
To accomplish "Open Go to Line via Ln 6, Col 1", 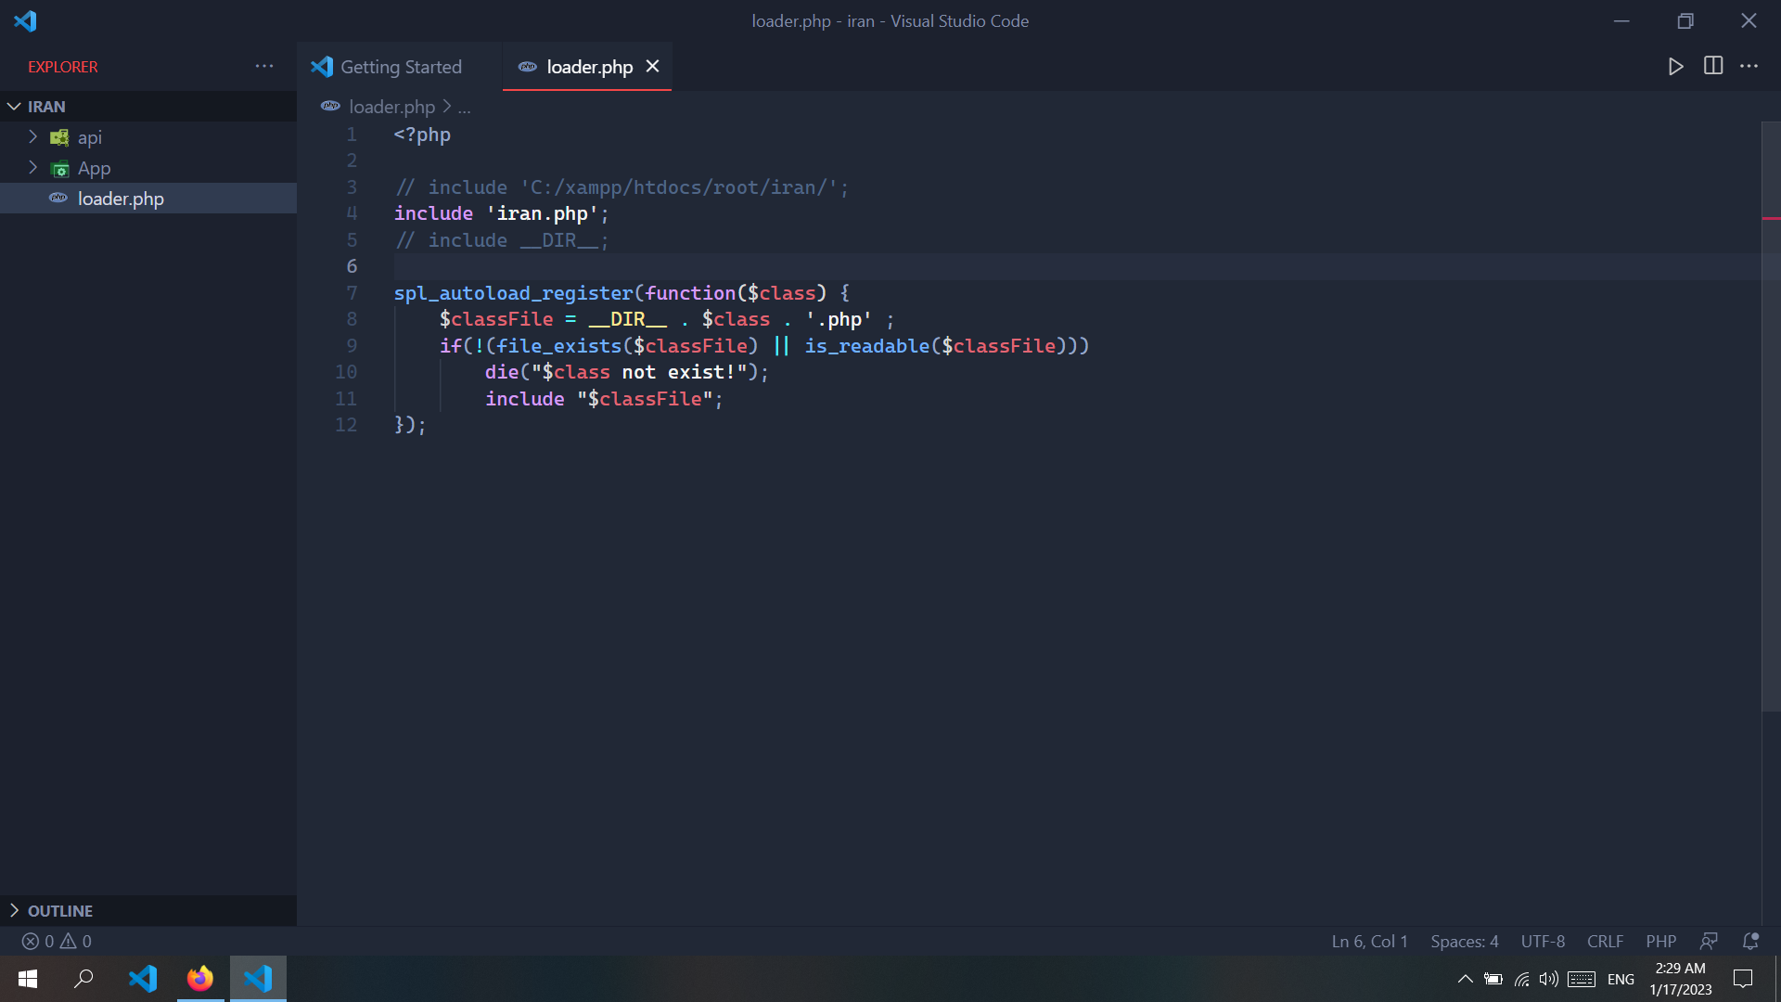I will (1369, 941).
